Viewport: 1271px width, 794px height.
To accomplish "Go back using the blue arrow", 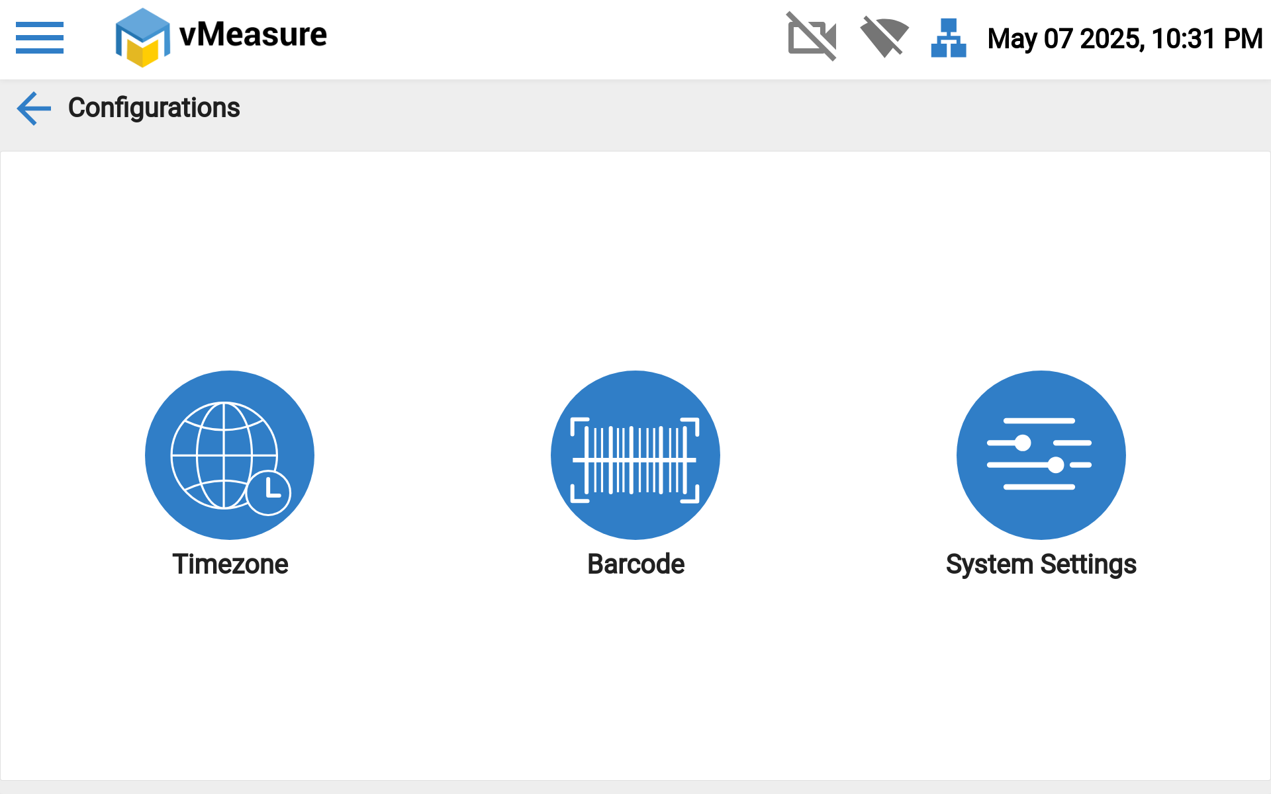I will (34, 109).
